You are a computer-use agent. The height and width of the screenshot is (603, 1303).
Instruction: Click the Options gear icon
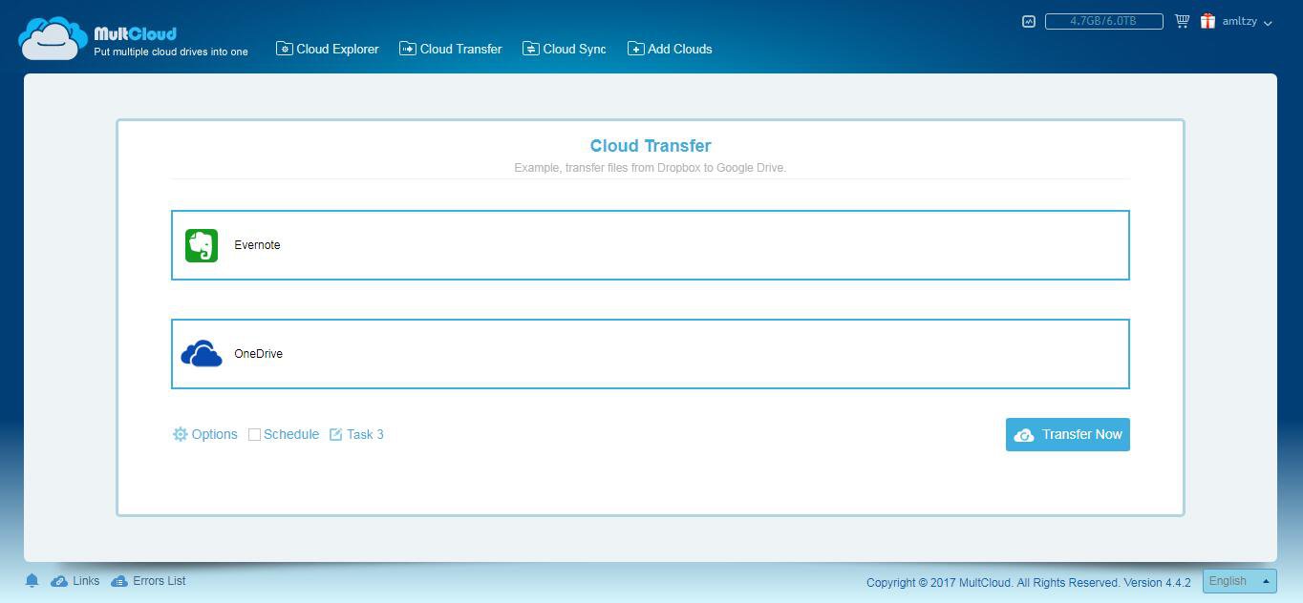[181, 434]
